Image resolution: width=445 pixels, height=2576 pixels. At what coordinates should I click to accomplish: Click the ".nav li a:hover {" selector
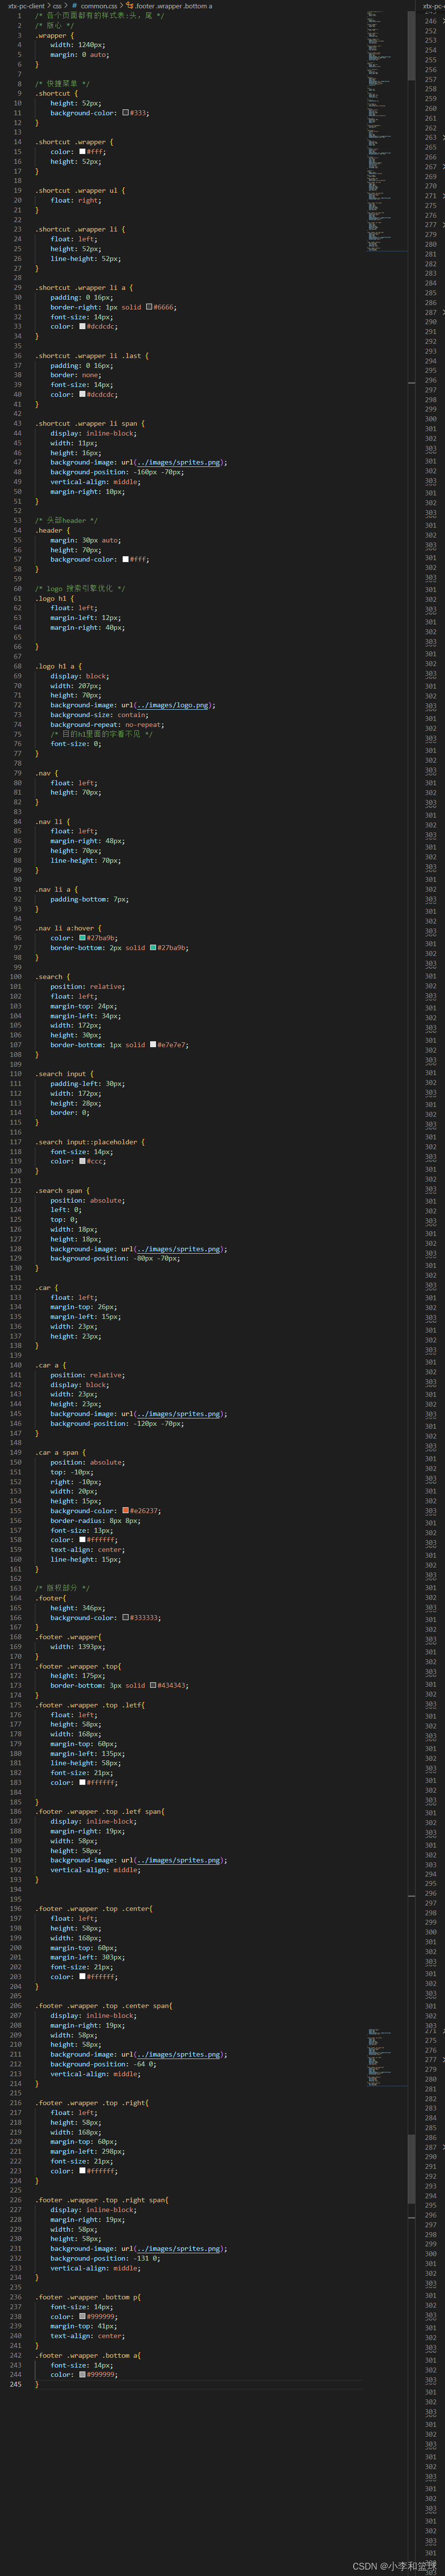pyautogui.click(x=69, y=928)
